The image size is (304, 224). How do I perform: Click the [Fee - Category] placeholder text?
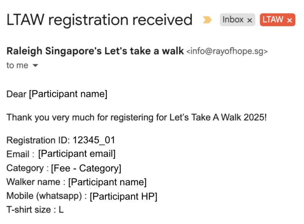pos(85,168)
